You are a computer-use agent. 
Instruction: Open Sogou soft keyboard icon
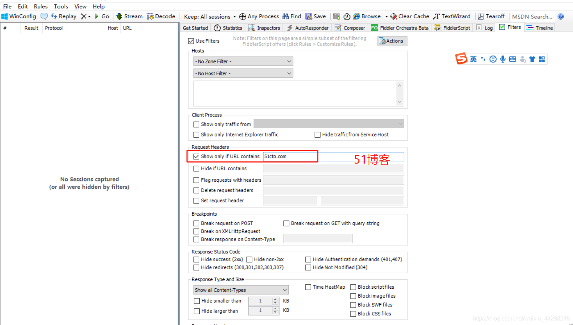[x=512, y=59]
